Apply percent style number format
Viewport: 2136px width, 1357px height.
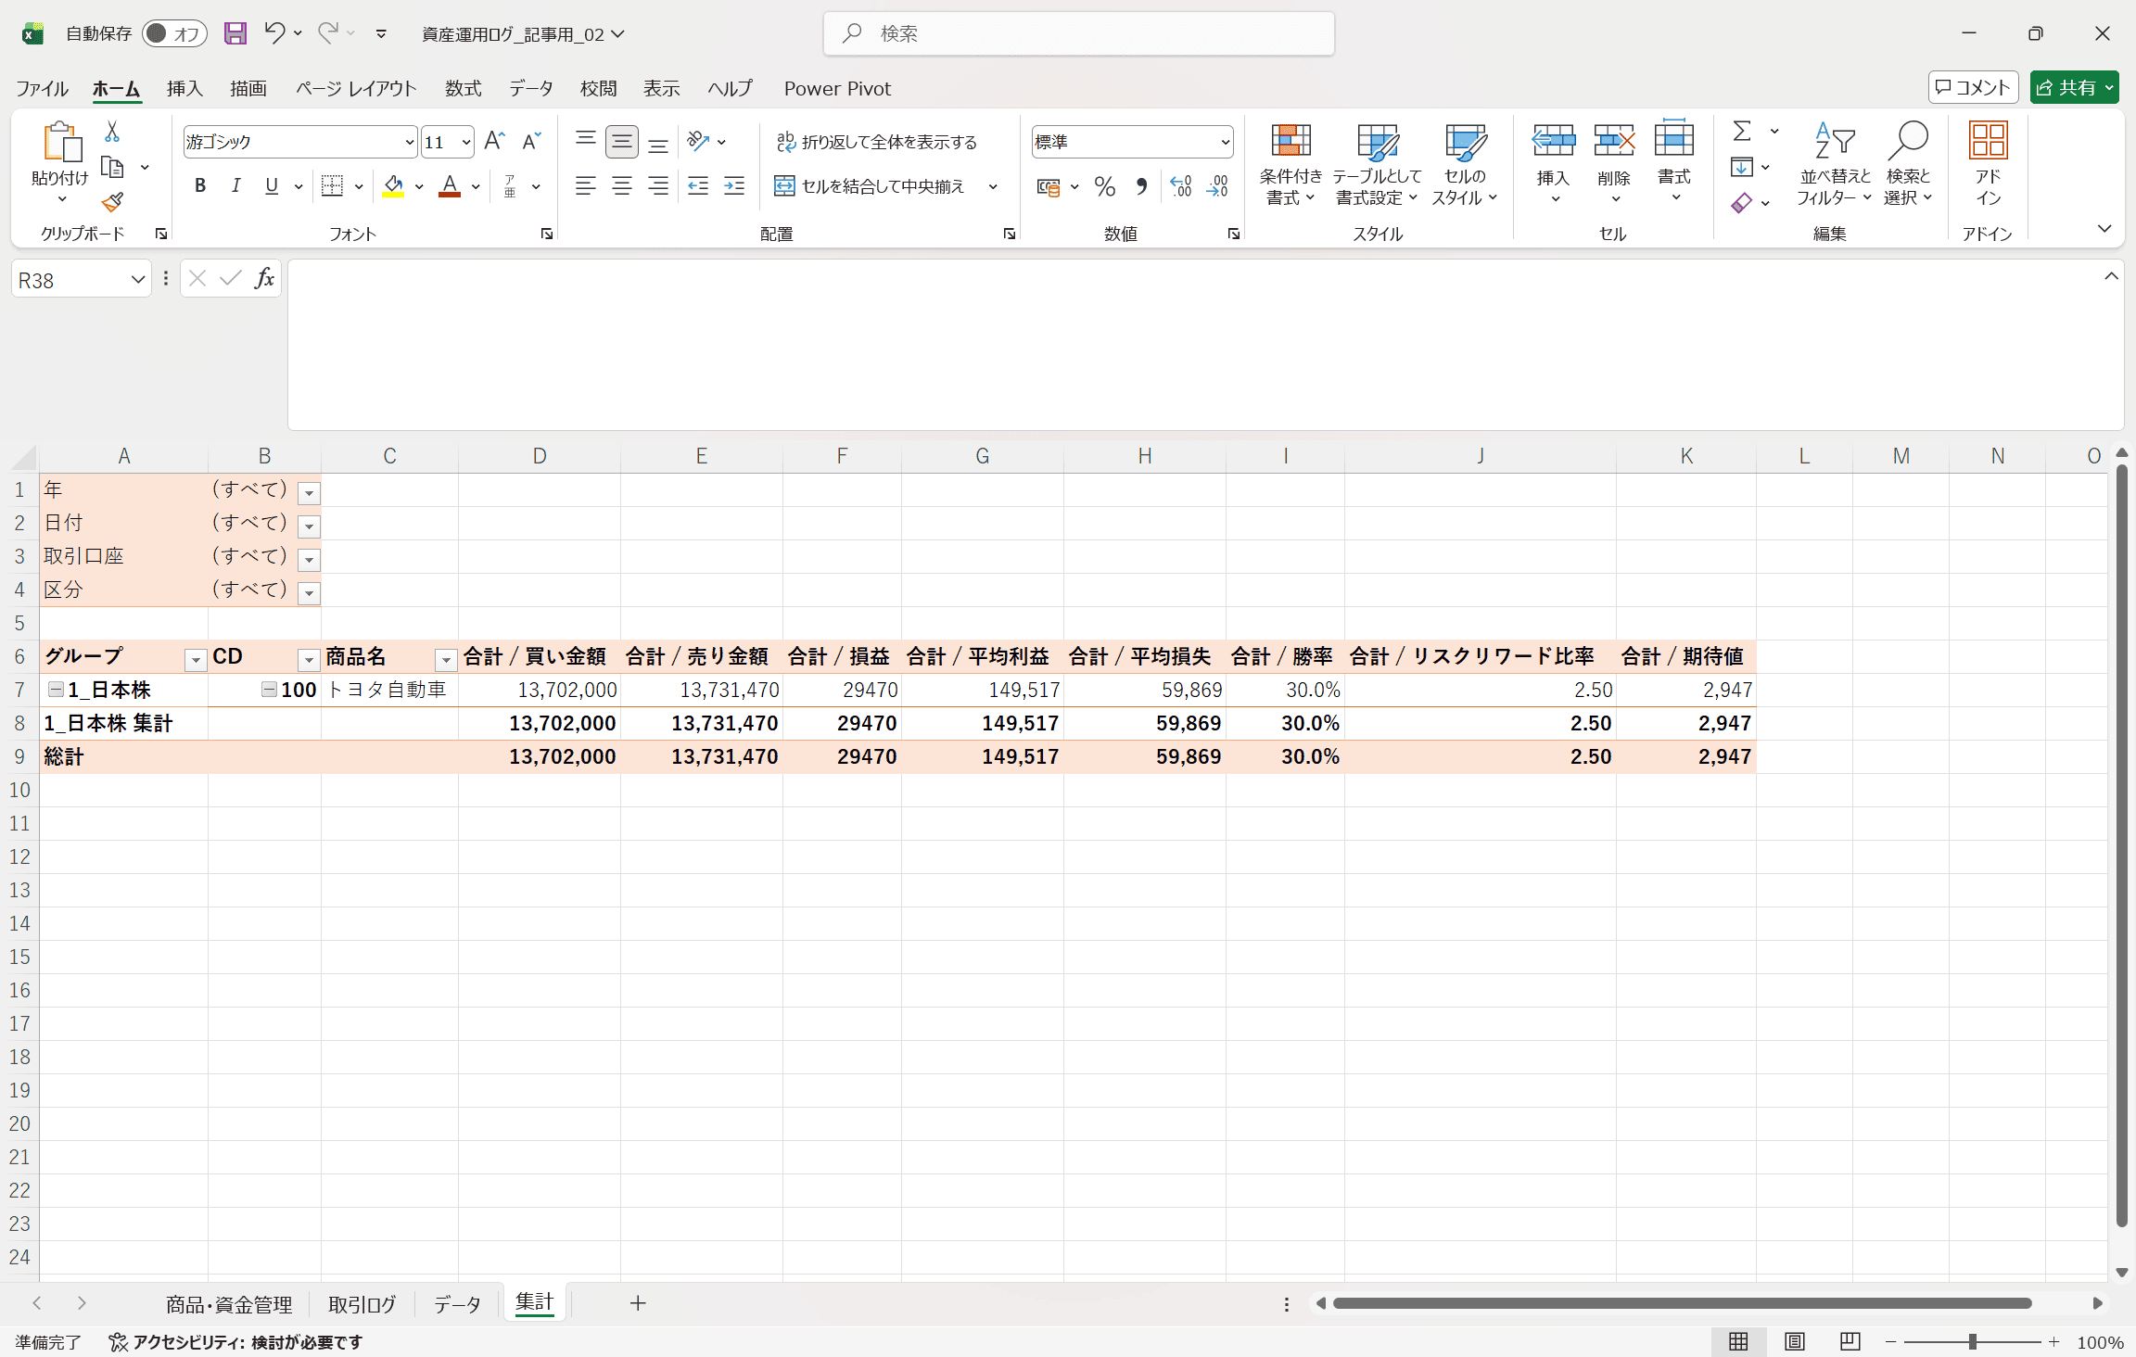[x=1104, y=187]
